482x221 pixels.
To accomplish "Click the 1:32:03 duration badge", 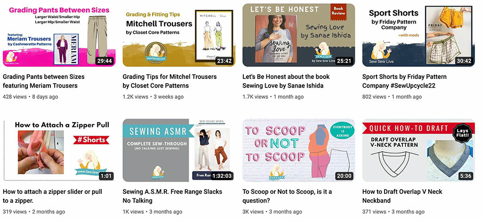I will pos(222,176).
